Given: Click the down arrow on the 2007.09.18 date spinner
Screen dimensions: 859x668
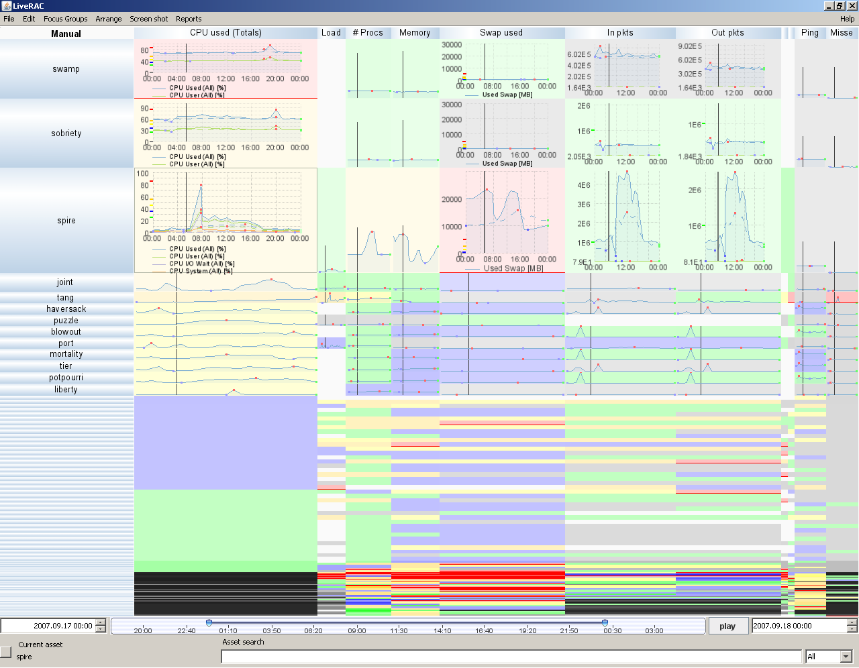Looking at the screenshot, I should click(x=852, y=628).
